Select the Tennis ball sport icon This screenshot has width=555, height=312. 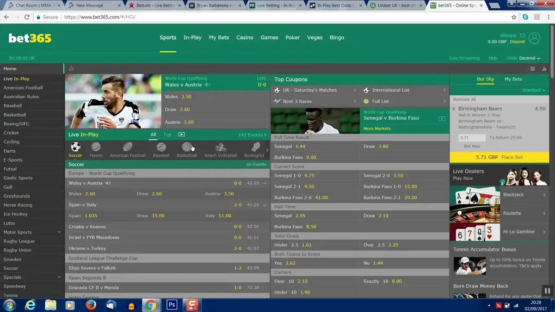pyautogui.click(x=96, y=147)
